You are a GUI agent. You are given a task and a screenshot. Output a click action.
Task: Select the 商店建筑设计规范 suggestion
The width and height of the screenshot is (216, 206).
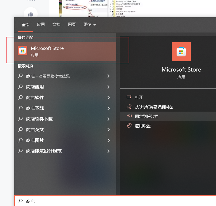pyautogui.click(x=65, y=151)
